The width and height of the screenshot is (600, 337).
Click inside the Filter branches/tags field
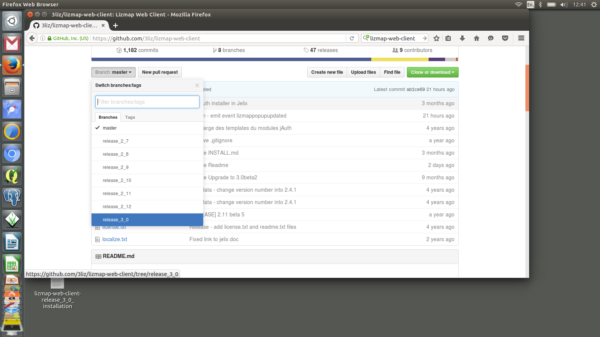tap(147, 101)
